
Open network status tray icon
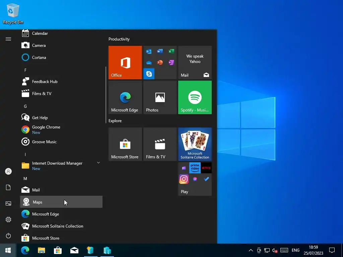267,250
